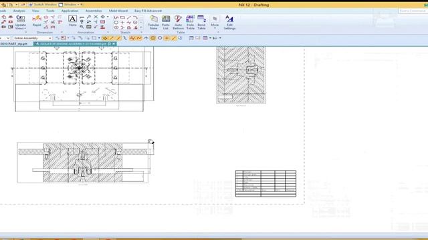Click the Intersection Symbol annotation icon

tap(96, 22)
